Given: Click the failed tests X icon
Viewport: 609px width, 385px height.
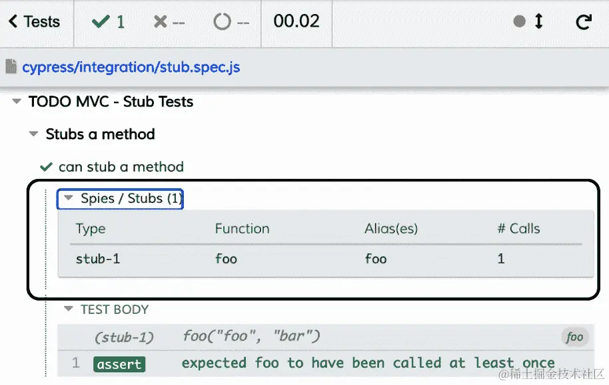Looking at the screenshot, I should coord(160,22).
